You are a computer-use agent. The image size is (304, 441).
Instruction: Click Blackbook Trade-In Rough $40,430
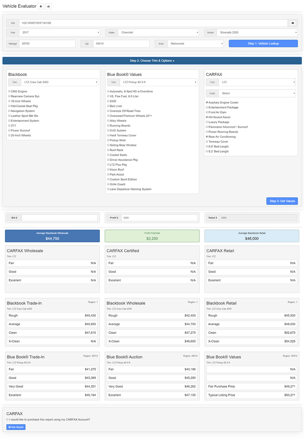pos(90,316)
